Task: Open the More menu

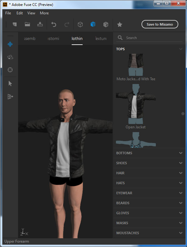Action: (44, 13)
